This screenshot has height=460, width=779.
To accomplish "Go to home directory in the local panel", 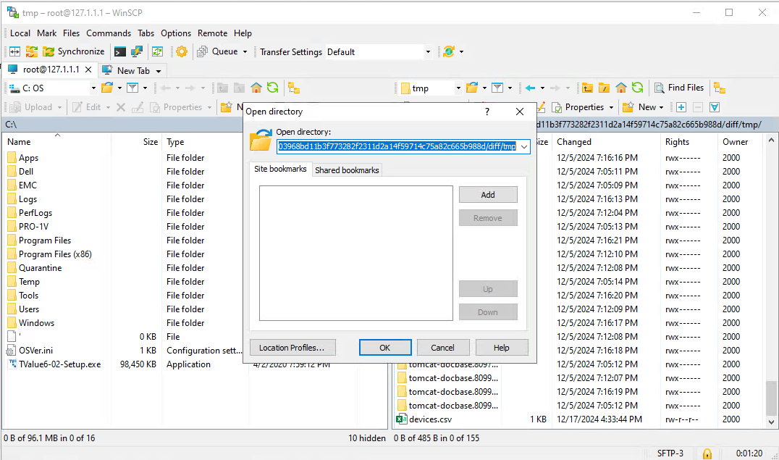I will (x=255, y=87).
